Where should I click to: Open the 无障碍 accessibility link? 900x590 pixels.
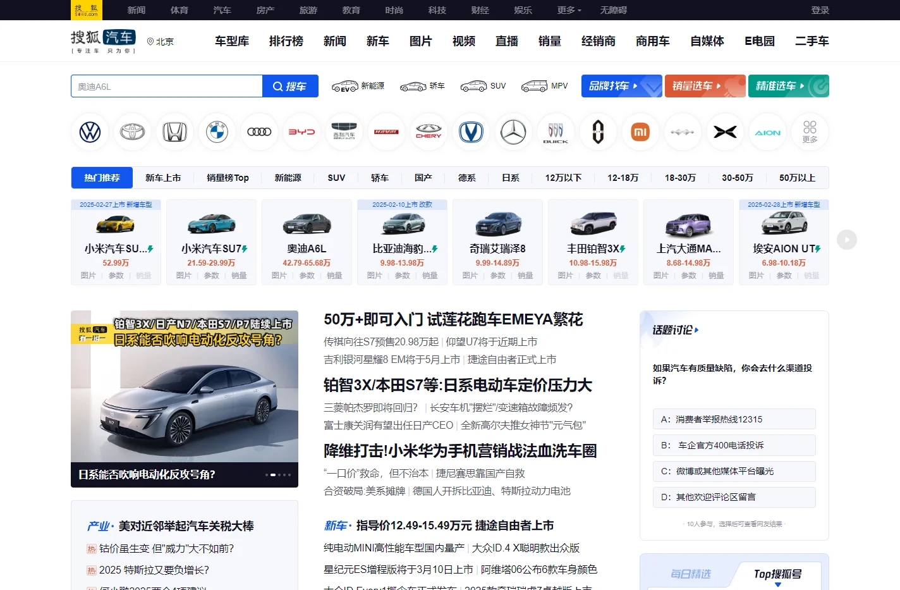pos(614,10)
